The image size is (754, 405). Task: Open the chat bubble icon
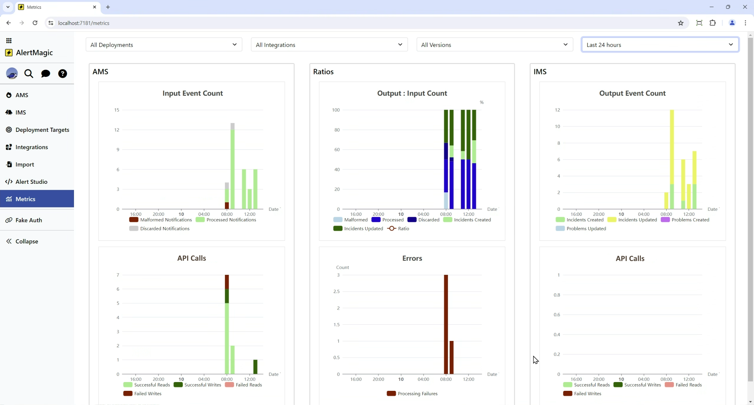pos(46,74)
